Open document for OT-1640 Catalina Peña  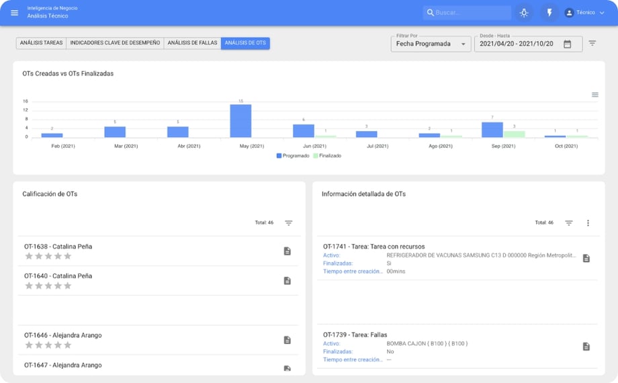pyautogui.click(x=288, y=281)
